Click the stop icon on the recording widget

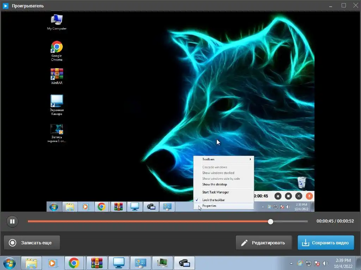[288, 196]
